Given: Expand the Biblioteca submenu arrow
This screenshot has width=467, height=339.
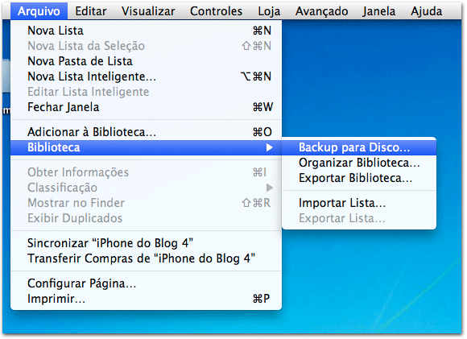Looking at the screenshot, I should coord(269,147).
